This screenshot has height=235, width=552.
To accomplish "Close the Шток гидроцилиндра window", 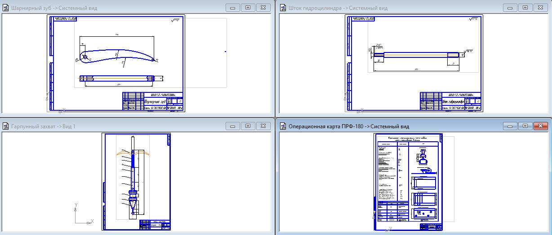I will [x=541, y=8].
